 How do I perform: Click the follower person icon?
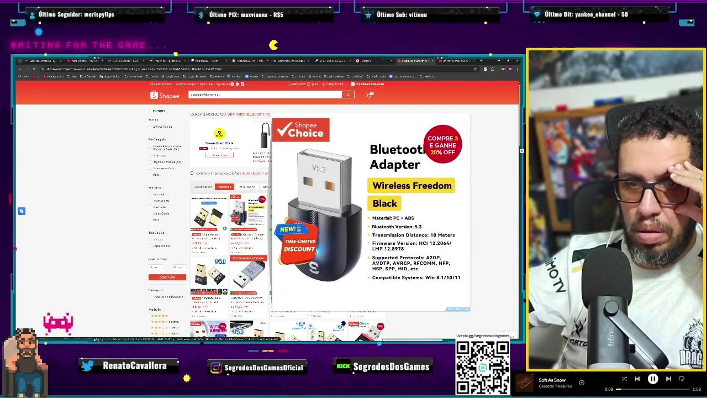[x=32, y=15]
